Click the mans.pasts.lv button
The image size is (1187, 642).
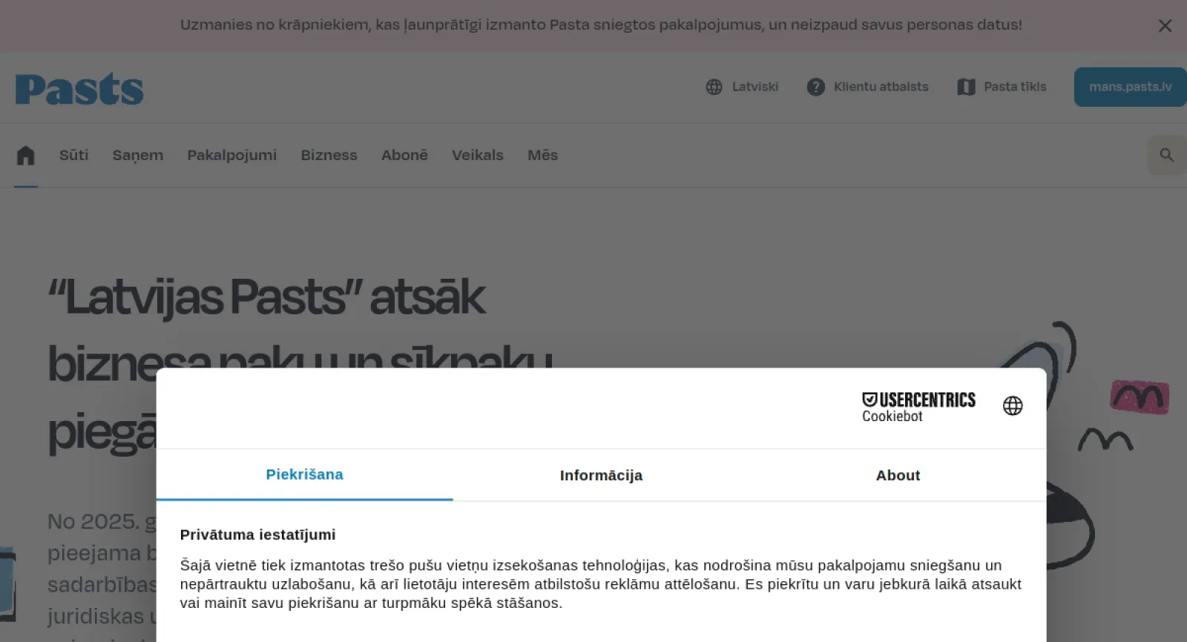click(x=1130, y=87)
